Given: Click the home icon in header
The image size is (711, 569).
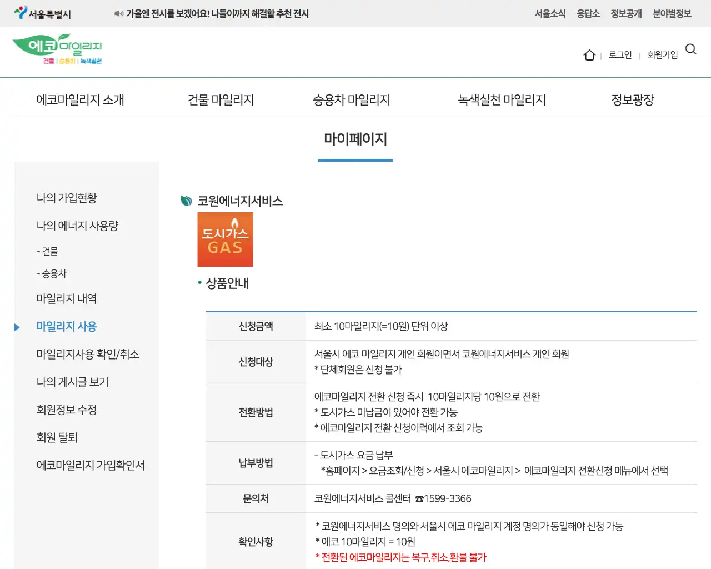Looking at the screenshot, I should click(x=589, y=55).
